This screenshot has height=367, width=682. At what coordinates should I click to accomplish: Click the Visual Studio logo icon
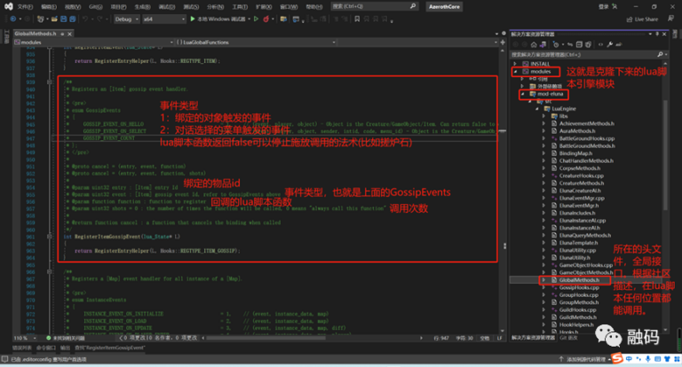pyautogui.click(x=7, y=6)
